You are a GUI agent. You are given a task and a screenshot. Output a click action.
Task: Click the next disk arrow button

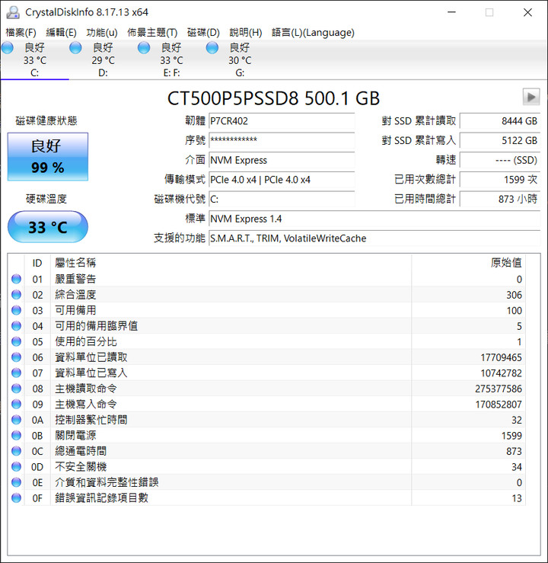click(531, 97)
